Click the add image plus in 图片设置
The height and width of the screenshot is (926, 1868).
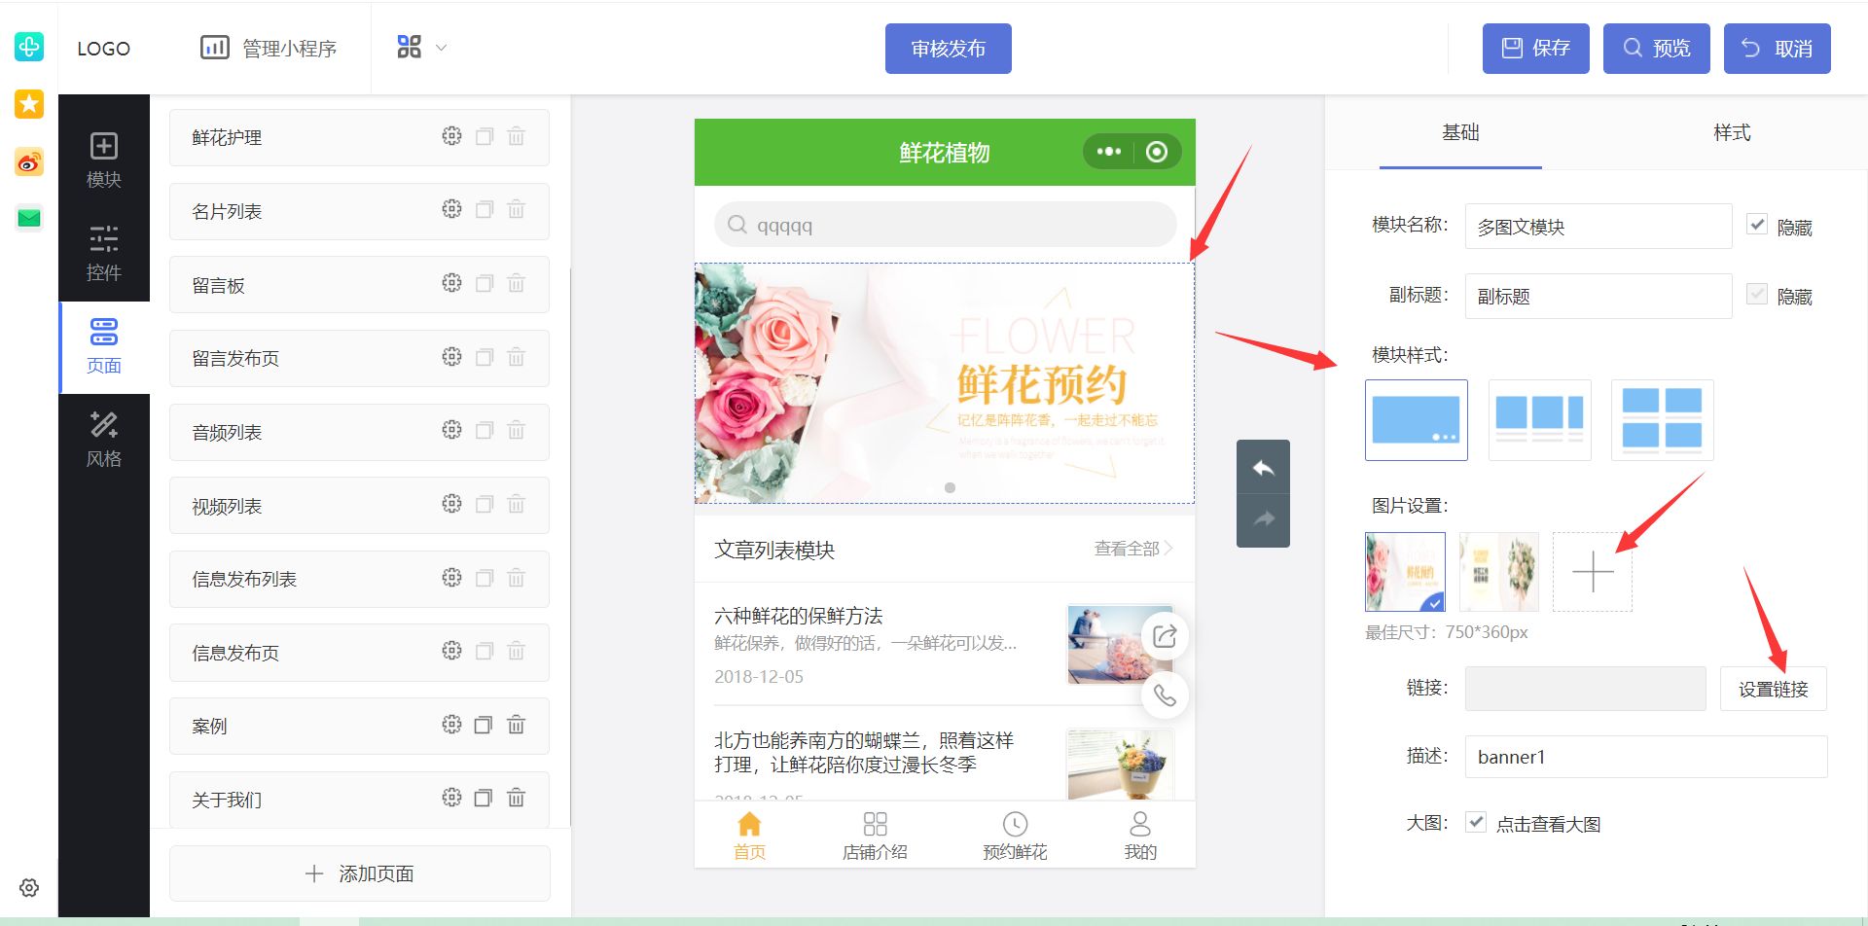click(1592, 572)
